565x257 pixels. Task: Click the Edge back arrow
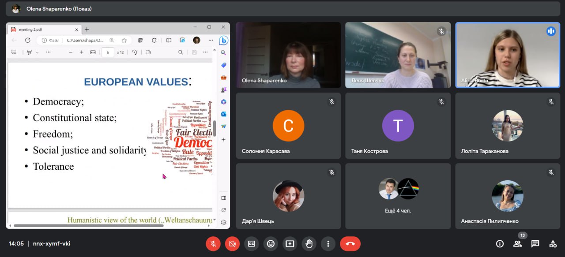pos(14,40)
